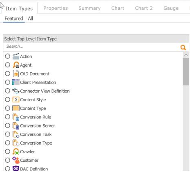Click the Conversion Task icon
This screenshot has width=190, height=172.
coord(16,134)
